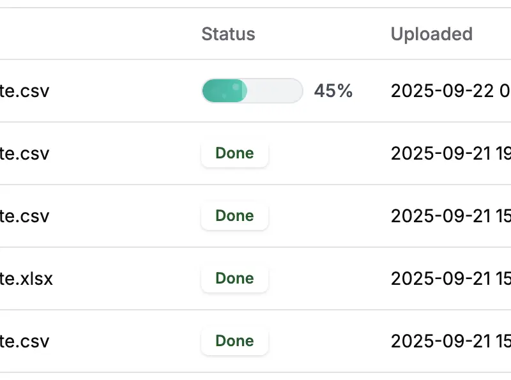
Task: Click the 45% percentage label
Action: tap(333, 91)
